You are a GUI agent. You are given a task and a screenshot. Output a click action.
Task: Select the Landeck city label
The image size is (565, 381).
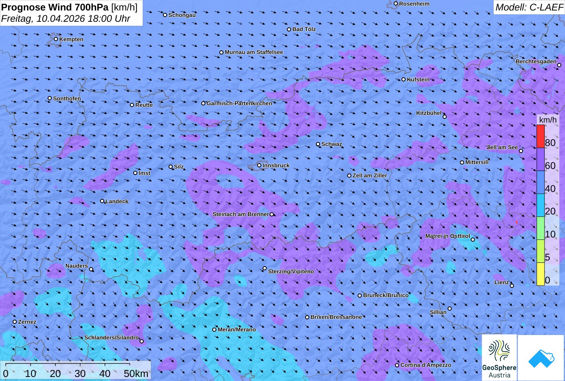[117, 201]
